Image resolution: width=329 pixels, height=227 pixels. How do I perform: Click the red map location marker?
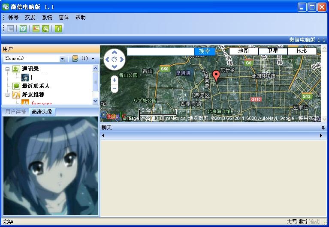[216, 76]
